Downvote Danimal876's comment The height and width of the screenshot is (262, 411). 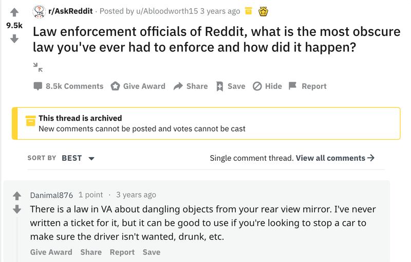16,209
